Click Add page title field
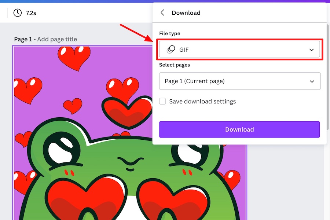 pos(57,39)
